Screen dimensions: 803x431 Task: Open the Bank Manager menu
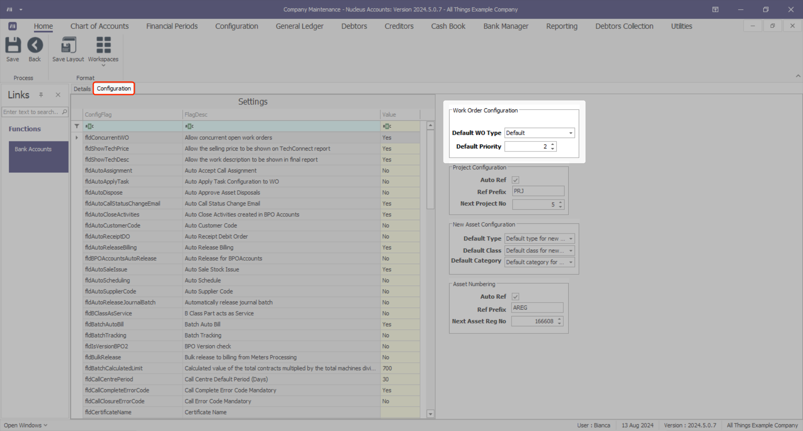pyautogui.click(x=506, y=26)
